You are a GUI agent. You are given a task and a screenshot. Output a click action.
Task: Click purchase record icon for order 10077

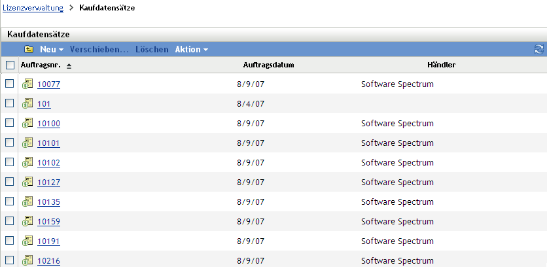(27, 84)
